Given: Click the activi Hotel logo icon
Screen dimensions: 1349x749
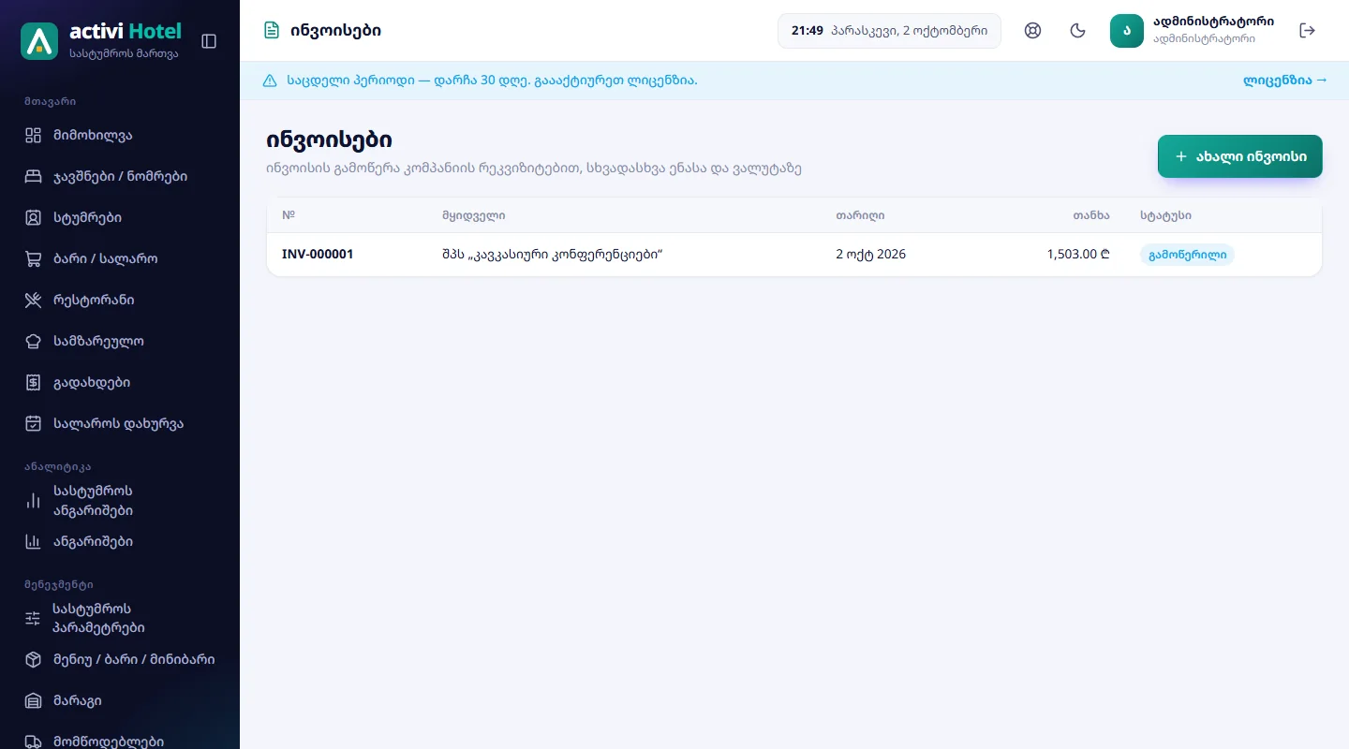Looking at the screenshot, I should (39, 41).
